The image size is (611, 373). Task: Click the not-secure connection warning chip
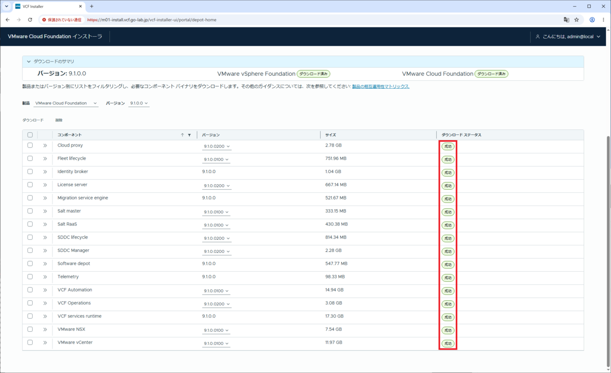point(62,20)
